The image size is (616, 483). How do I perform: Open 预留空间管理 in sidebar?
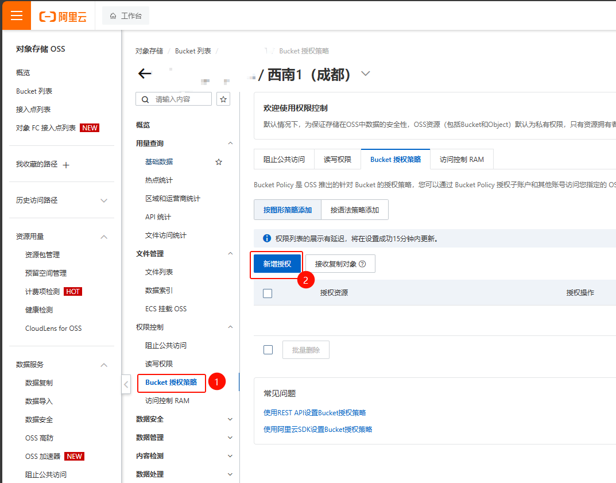[x=46, y=273]
